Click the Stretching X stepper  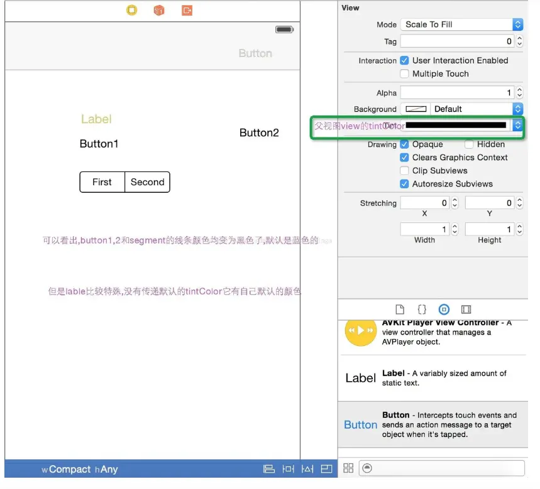click(455, 203)
